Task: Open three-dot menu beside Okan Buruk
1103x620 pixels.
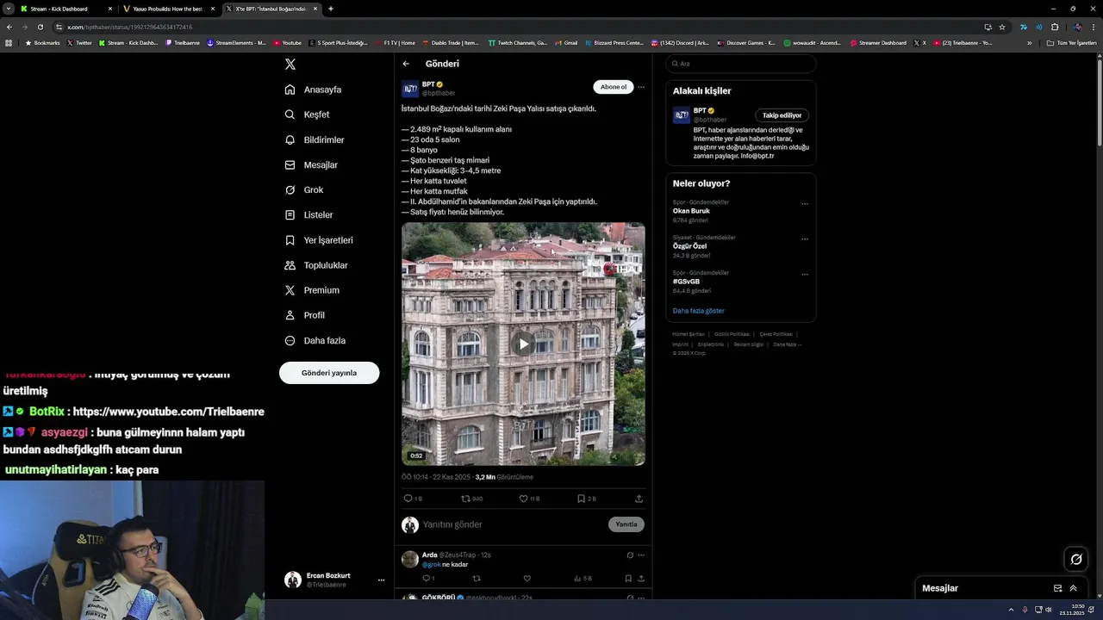Action: [805, 204]
